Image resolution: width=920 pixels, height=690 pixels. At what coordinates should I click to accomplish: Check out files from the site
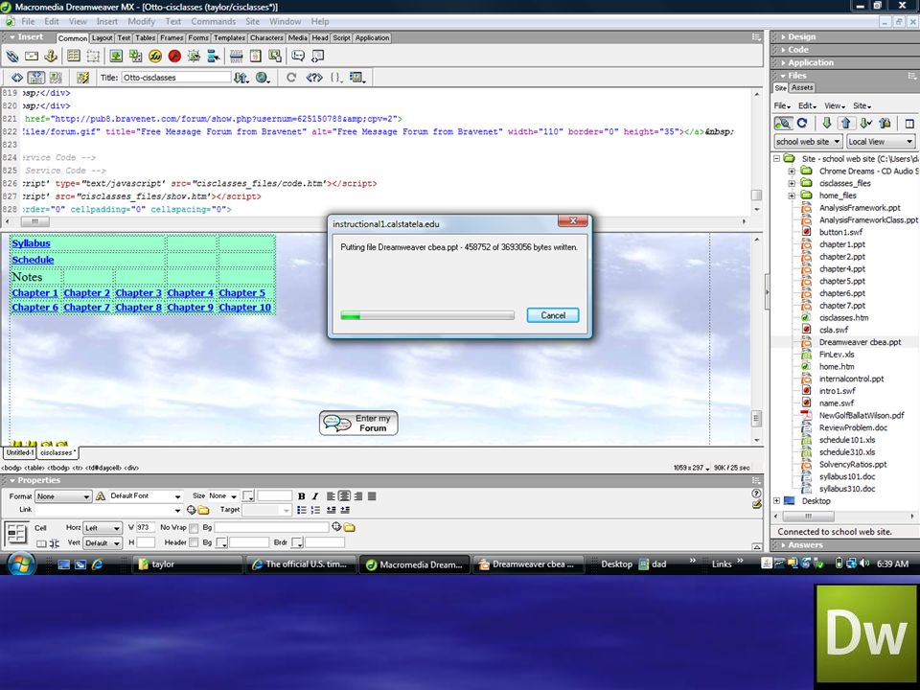pyautogui.click(x=866, y=124)
